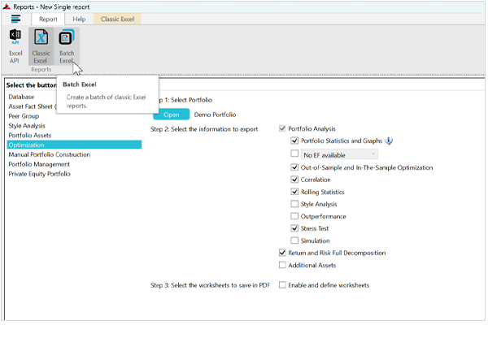Expand the No EF available dropdown
The image size is (488, 364).
click(340, 154)
